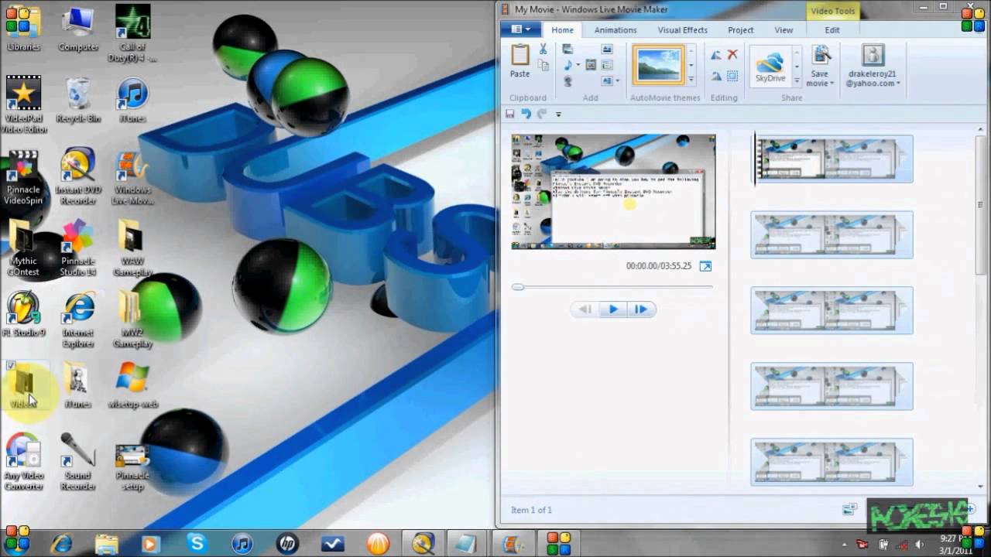Open Customize Quick Access Toolbar arrow
Image resolution: width=991 pixels, height=557 pixels.
[558, 114]
